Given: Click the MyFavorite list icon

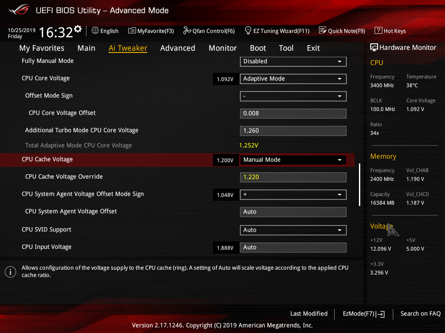Looking at the screenshot, I should coord(132,31).
